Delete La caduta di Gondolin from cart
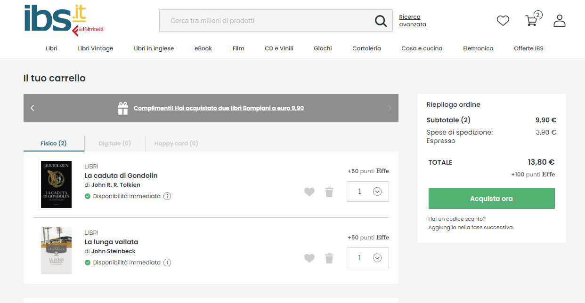Viewport: 585px width, 303px height. point(329,192)
